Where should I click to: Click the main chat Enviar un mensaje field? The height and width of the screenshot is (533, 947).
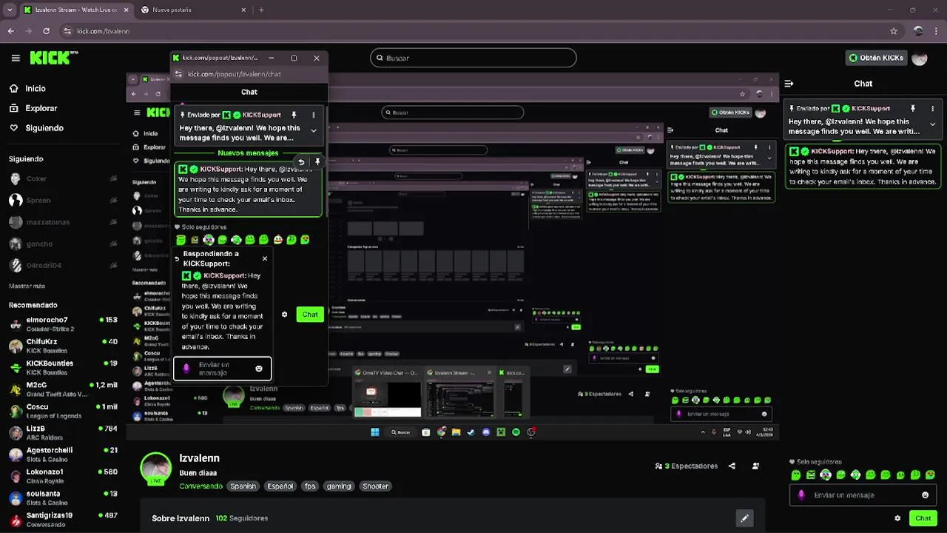863,495
